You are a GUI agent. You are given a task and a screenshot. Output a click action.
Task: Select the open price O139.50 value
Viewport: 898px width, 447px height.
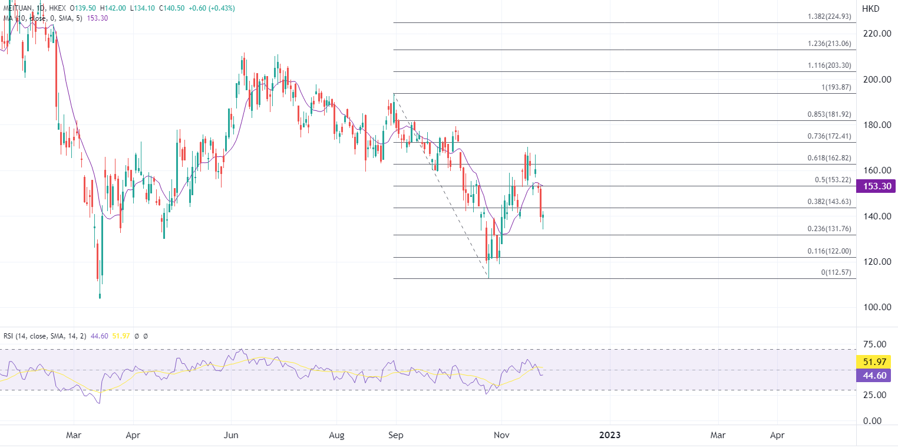(84, 9)
